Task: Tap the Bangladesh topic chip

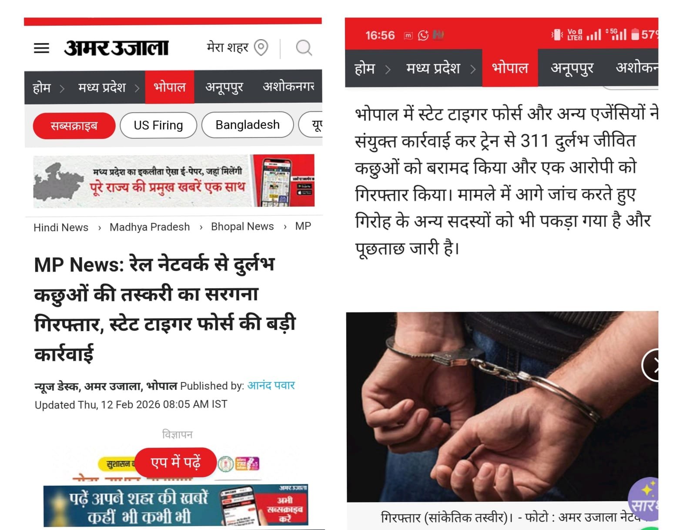Action: click(248, 125)
